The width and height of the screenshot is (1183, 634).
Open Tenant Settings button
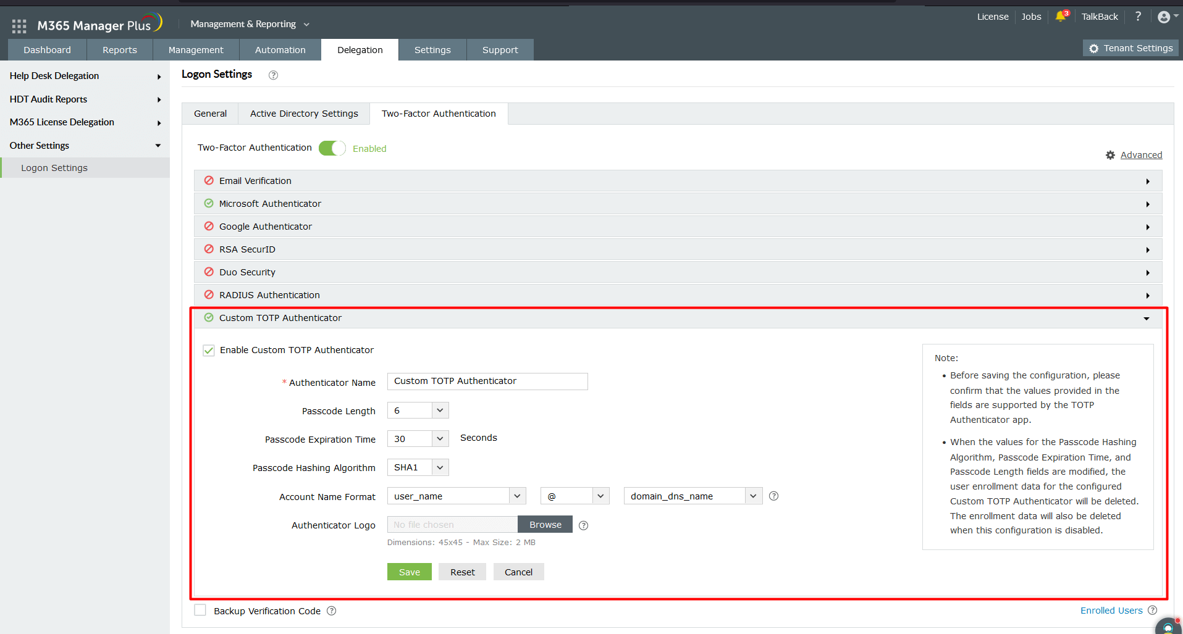[1130, 48]
